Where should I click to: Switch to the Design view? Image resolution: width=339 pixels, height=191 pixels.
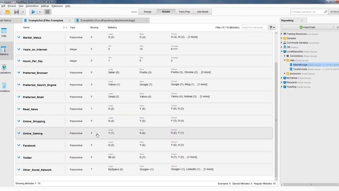pyautogui.click(x=148, y=12)
